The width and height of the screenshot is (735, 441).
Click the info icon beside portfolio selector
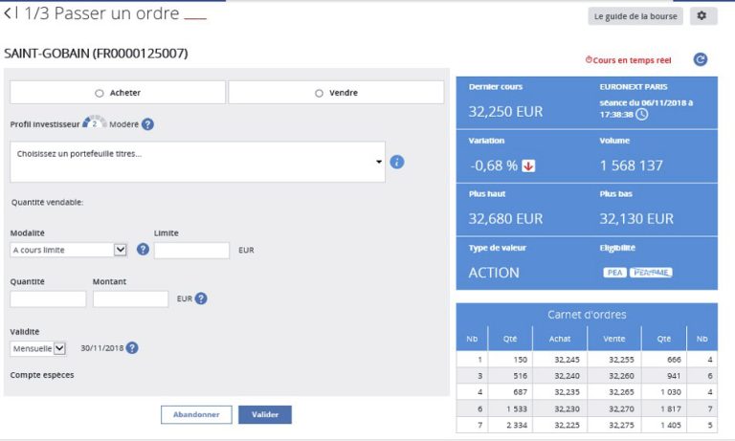[x=397, y=163]
